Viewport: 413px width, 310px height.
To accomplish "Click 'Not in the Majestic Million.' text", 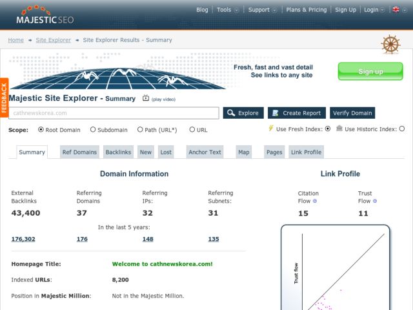I will coord(148,296).
